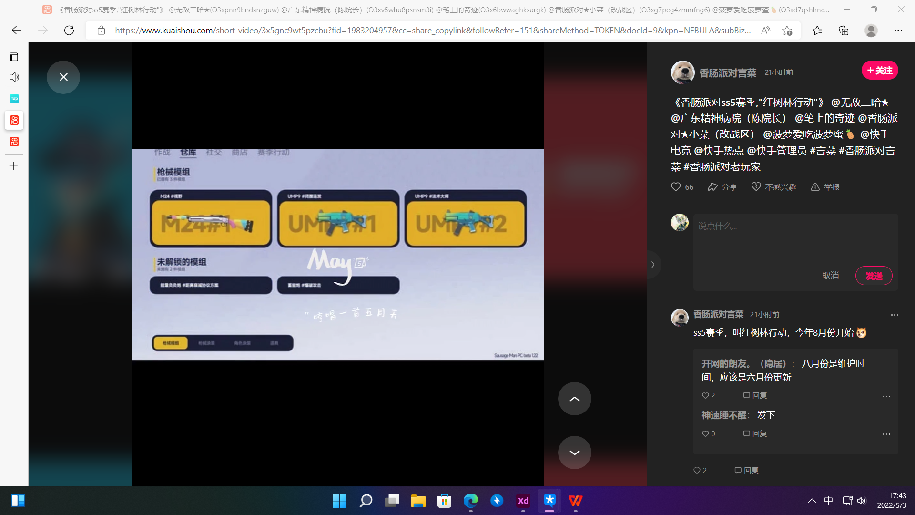Send the comment with 发送
Viewport: 915px width, 515px height.
coord(874,276)
